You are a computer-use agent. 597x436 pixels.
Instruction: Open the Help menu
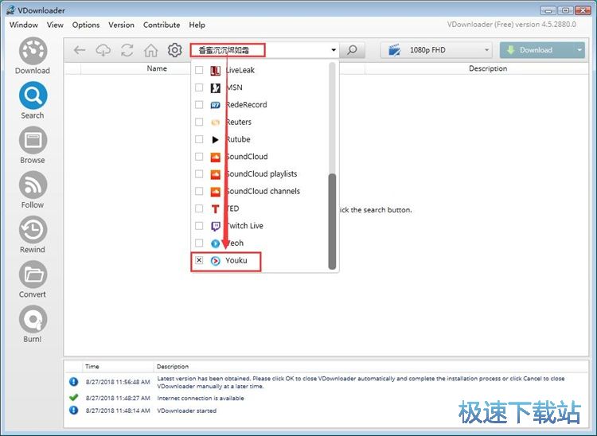[x=197, y=25]
